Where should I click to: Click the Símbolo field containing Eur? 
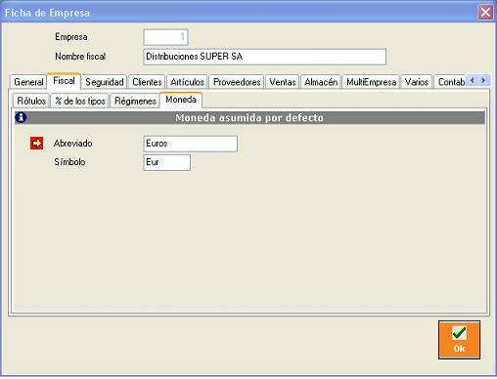pos(166,162)
